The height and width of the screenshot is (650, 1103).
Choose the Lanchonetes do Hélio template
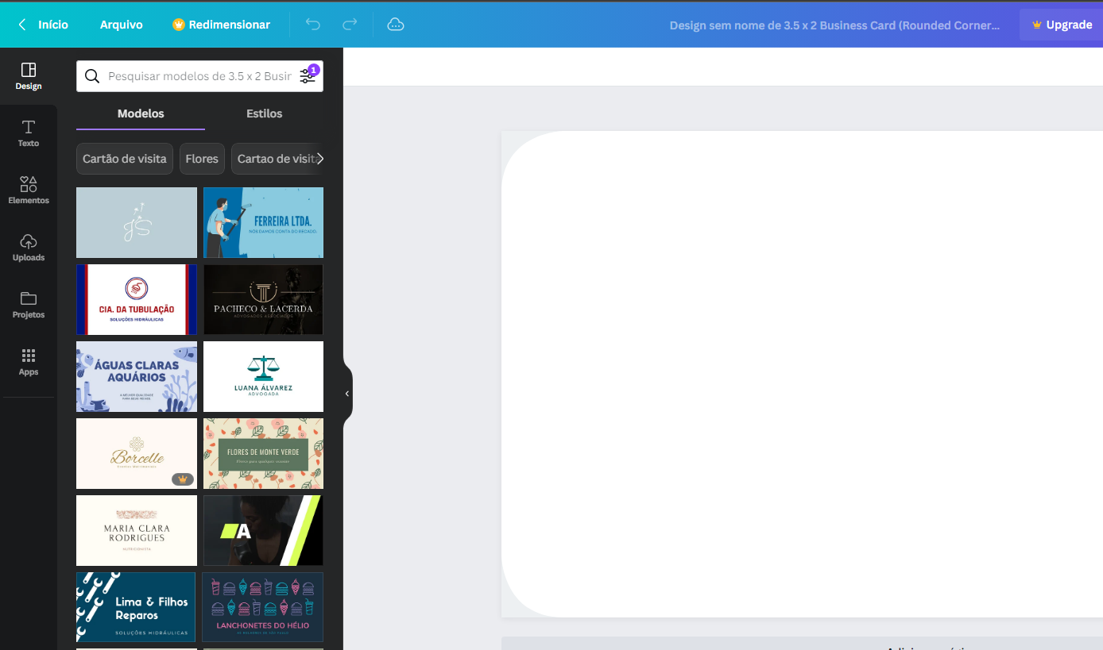pos(263,607)
